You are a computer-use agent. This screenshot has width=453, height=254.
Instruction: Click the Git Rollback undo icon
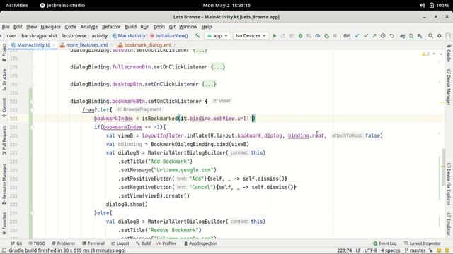pos(391,36)
